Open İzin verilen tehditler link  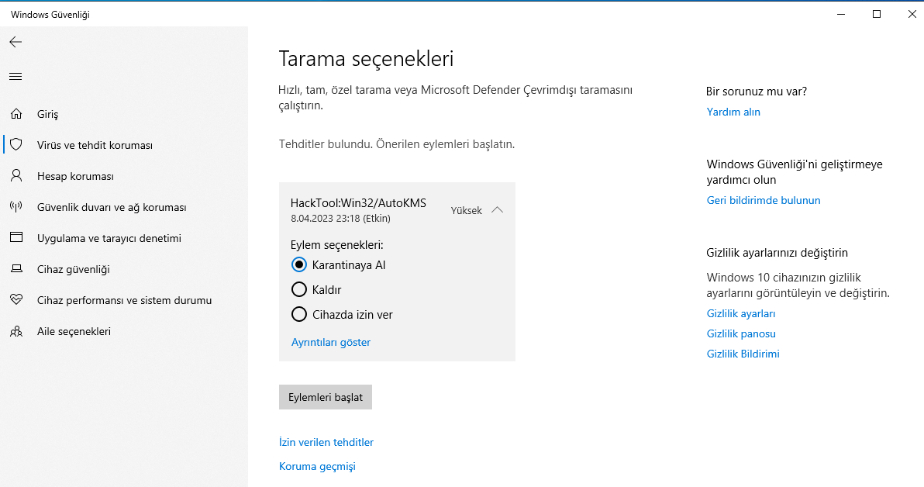326,442
